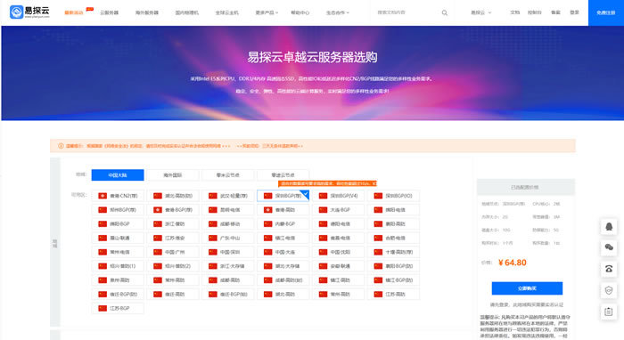
Task: Click the 易探云 logo in the header
Action: [x=29, y=12]
